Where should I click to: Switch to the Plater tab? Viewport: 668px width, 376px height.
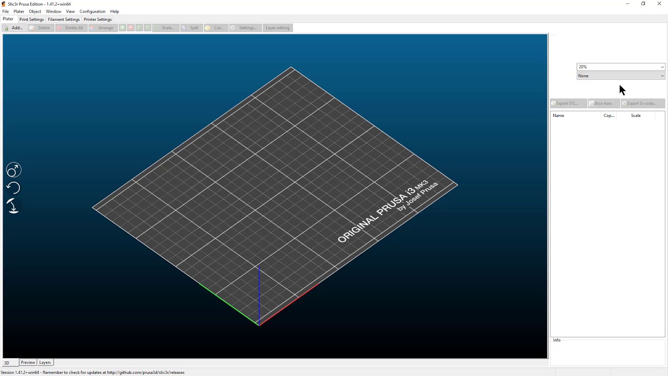[x=8, y=19]
